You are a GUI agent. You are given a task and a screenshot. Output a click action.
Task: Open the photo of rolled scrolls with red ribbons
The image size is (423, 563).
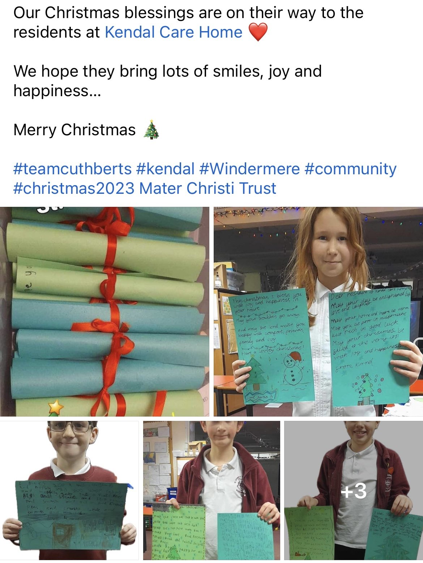(x=104, y=311)
